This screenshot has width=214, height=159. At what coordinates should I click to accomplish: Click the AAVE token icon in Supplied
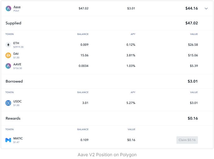tap(8, 66)
